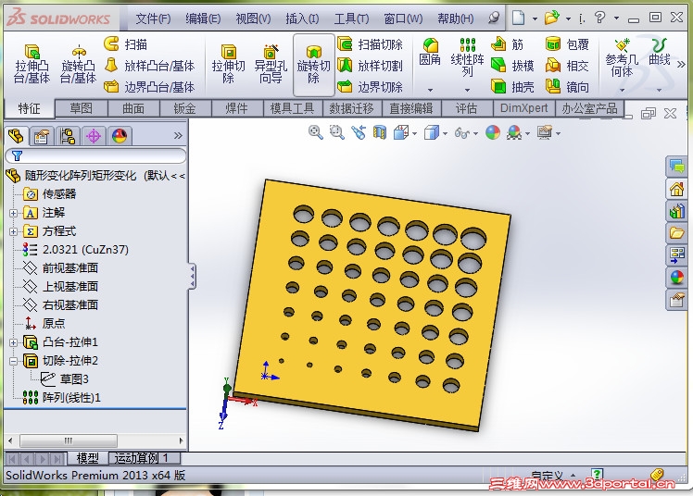
Task: Open File Explorer folder in task pane
Action: coord(676,232)
